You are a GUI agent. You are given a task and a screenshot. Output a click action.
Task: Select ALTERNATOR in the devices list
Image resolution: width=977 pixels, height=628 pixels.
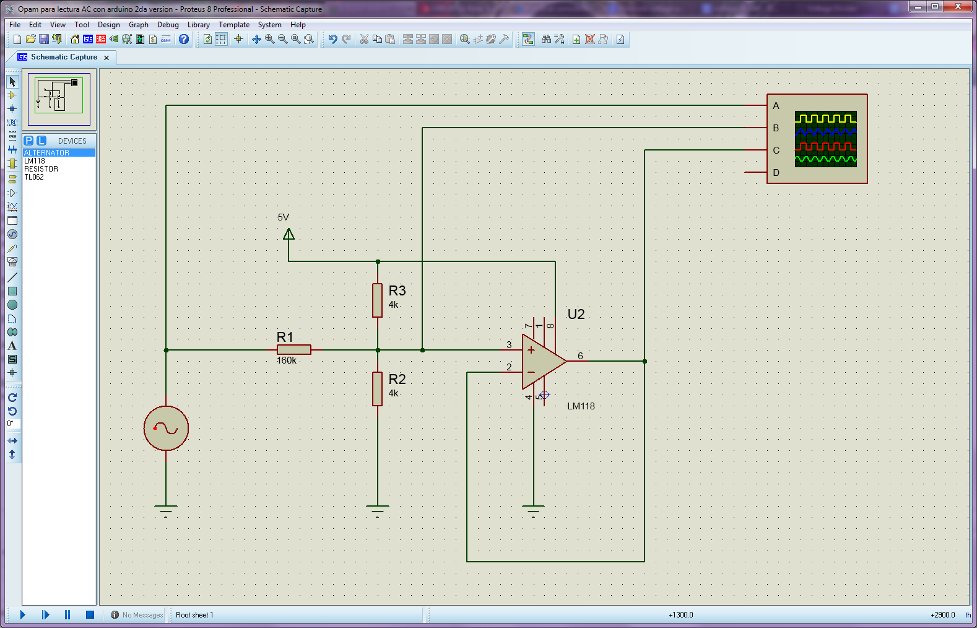pos(59,152)
